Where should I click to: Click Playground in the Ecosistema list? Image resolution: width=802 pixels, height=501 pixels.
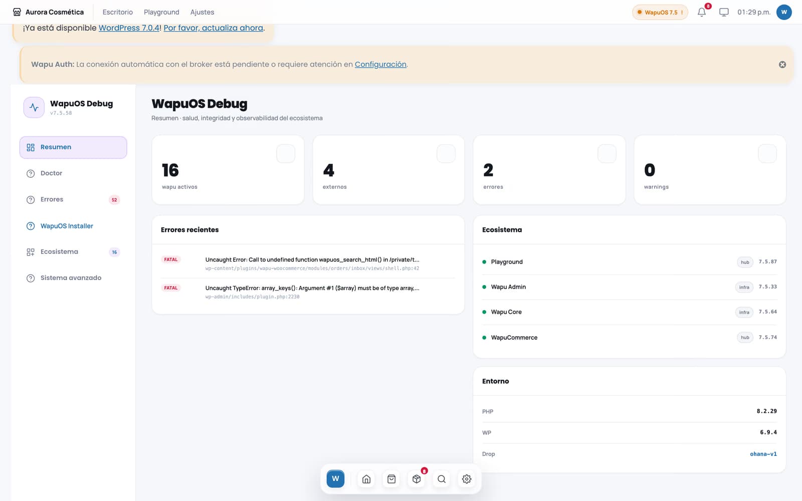[507, 262]
